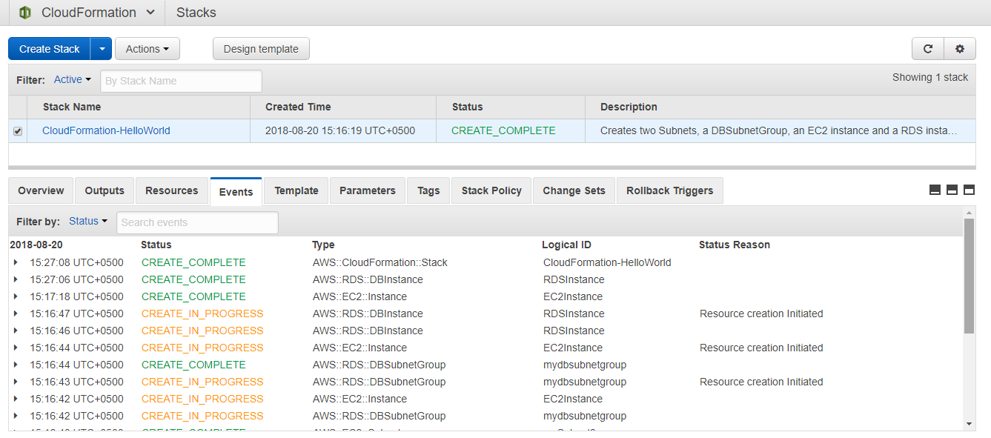
Task: Maximize the detail panel with the rightmost layout icon
Action: click(x=969, y=190)
